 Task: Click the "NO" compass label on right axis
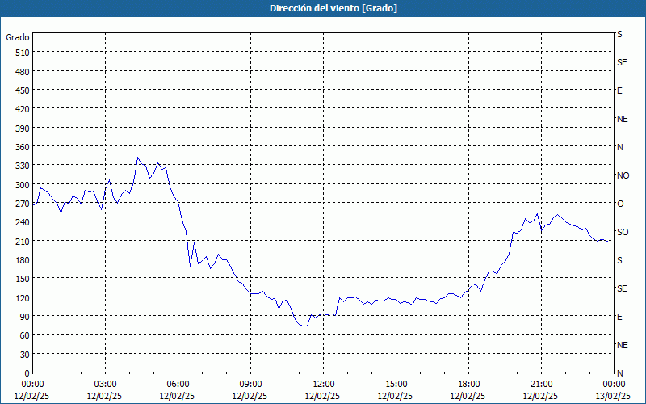tap(623, 175)
